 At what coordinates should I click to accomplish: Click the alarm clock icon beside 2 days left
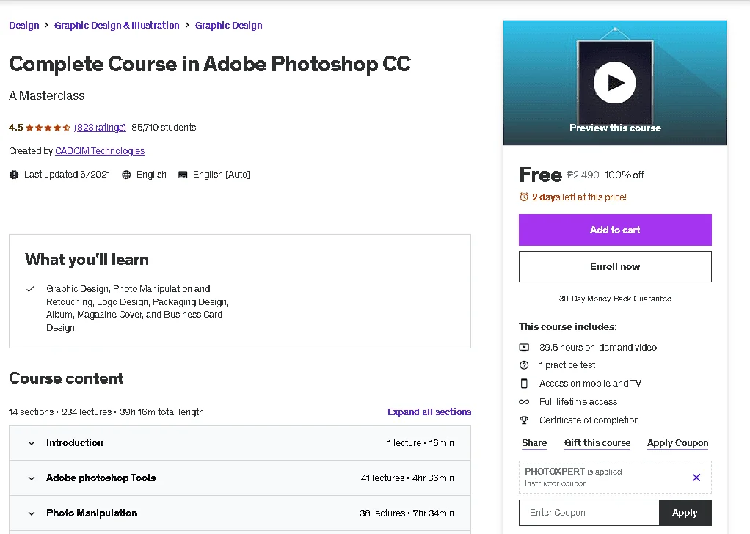point(524,197)
